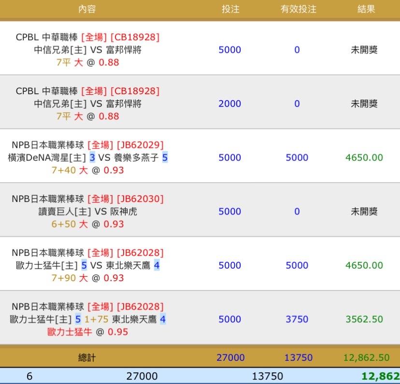Click the 總計 total row label

point(87,358)
